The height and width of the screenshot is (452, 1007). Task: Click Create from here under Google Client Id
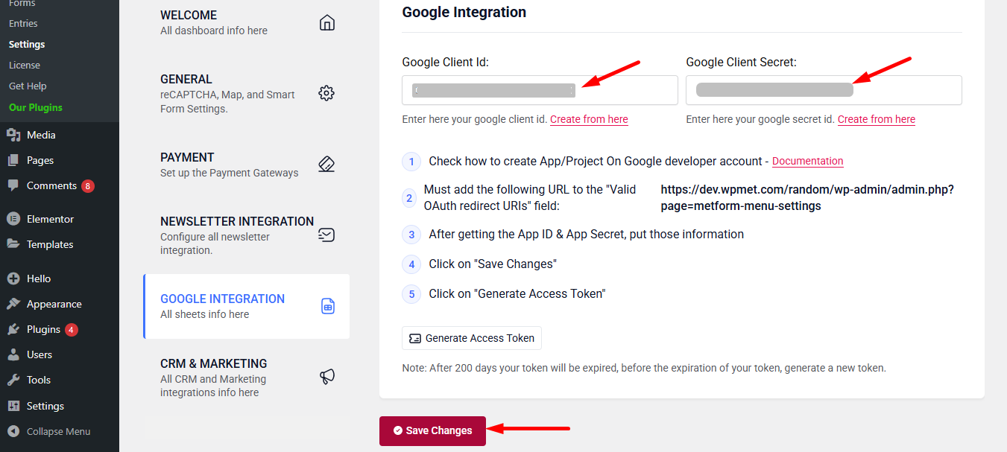pyautogui.click(x=588, y=119)
